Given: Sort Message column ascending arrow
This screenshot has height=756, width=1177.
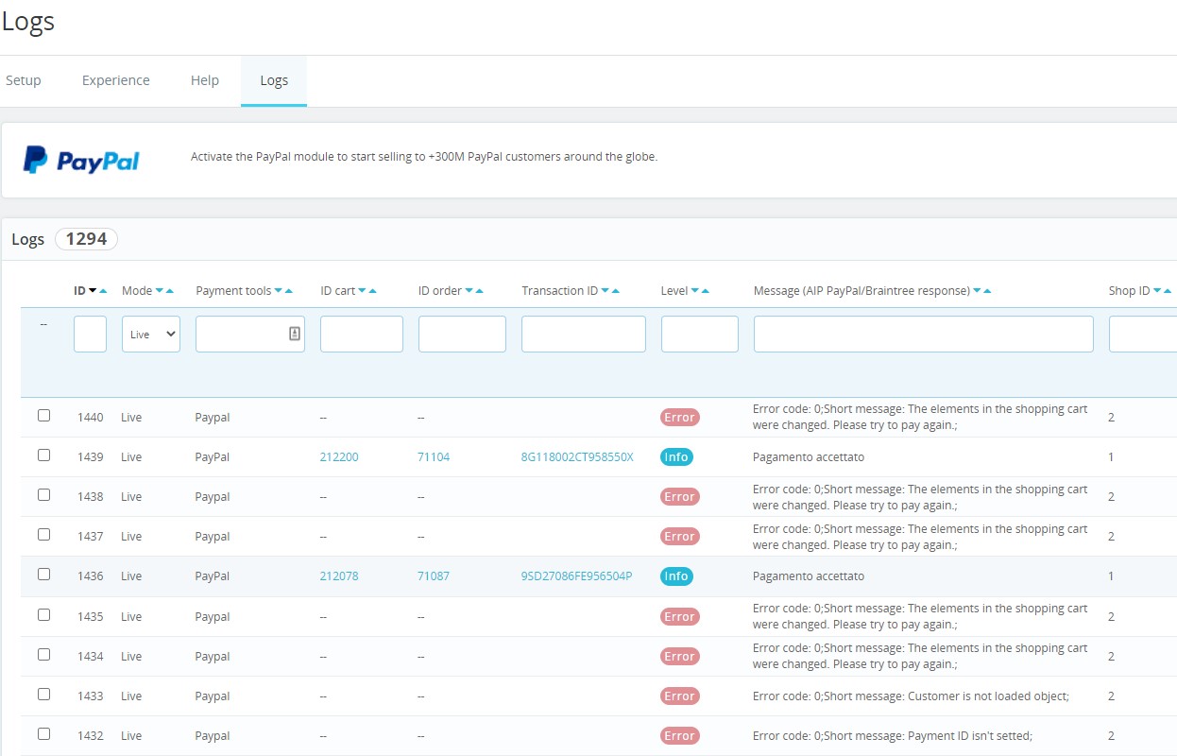Looking at the screenshot, I should click(x=987, y=291).
